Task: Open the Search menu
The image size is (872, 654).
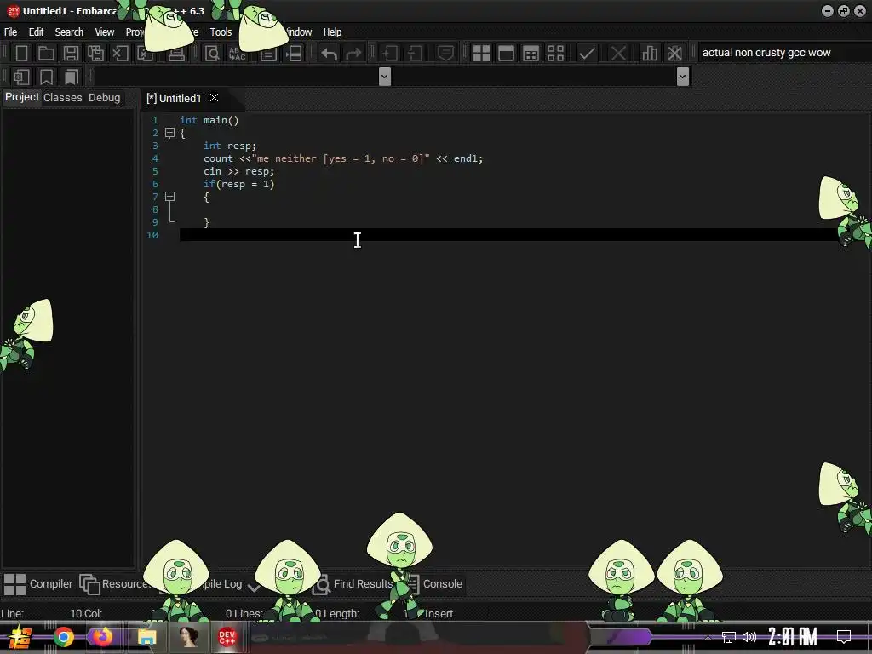Action: [69, 32]
